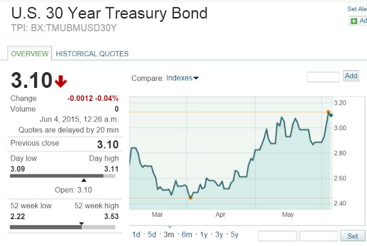367x246 pixels.
Task: Focus the compare symbol input field
Action: pos(323,77)
